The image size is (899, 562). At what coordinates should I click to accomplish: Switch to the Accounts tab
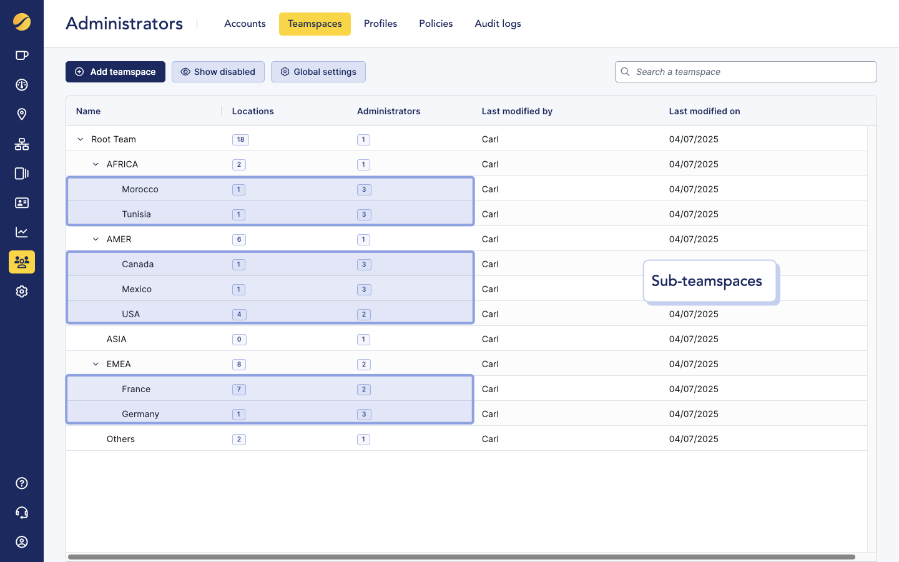point(245,23)
